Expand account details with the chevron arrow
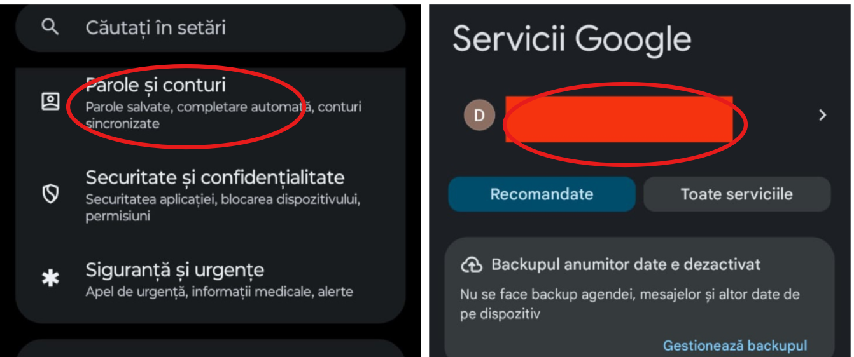The height and width of the screenshot is (357, 854). click(x=822, y=115)
